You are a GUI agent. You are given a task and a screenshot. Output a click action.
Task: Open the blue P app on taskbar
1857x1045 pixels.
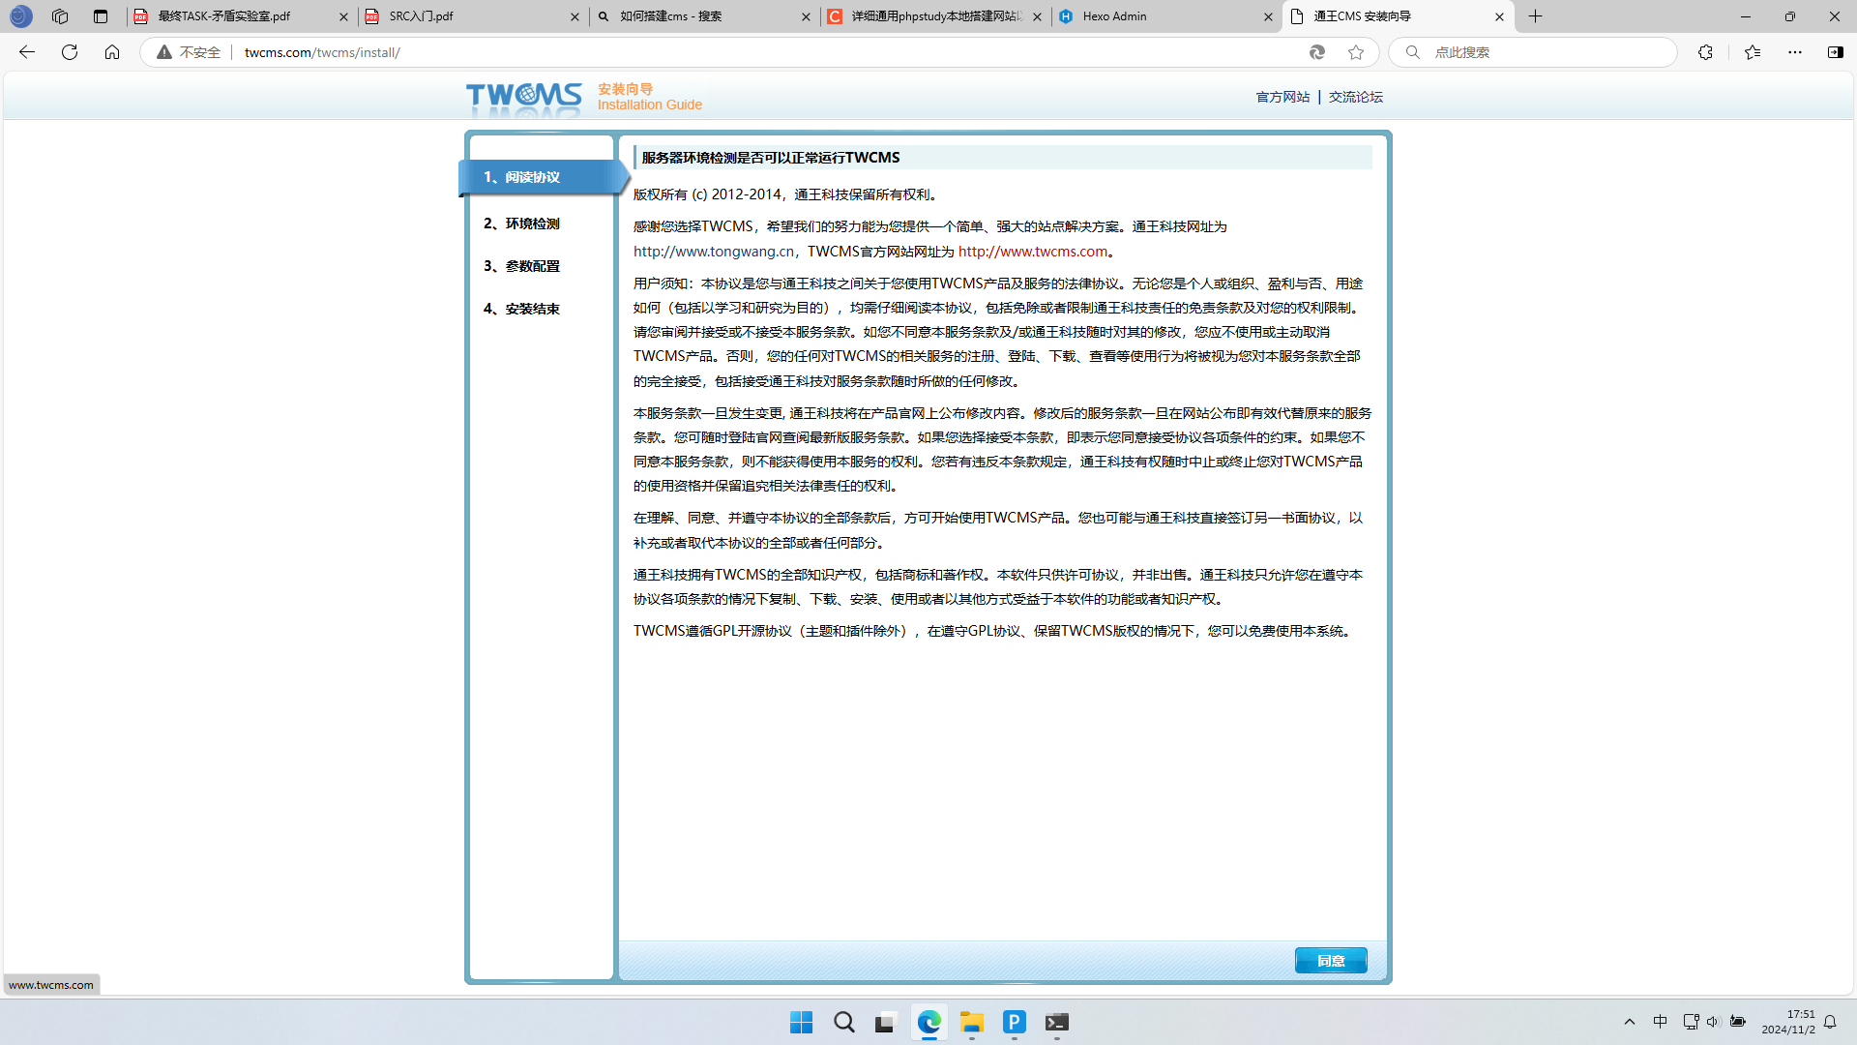[1014, 1023]
